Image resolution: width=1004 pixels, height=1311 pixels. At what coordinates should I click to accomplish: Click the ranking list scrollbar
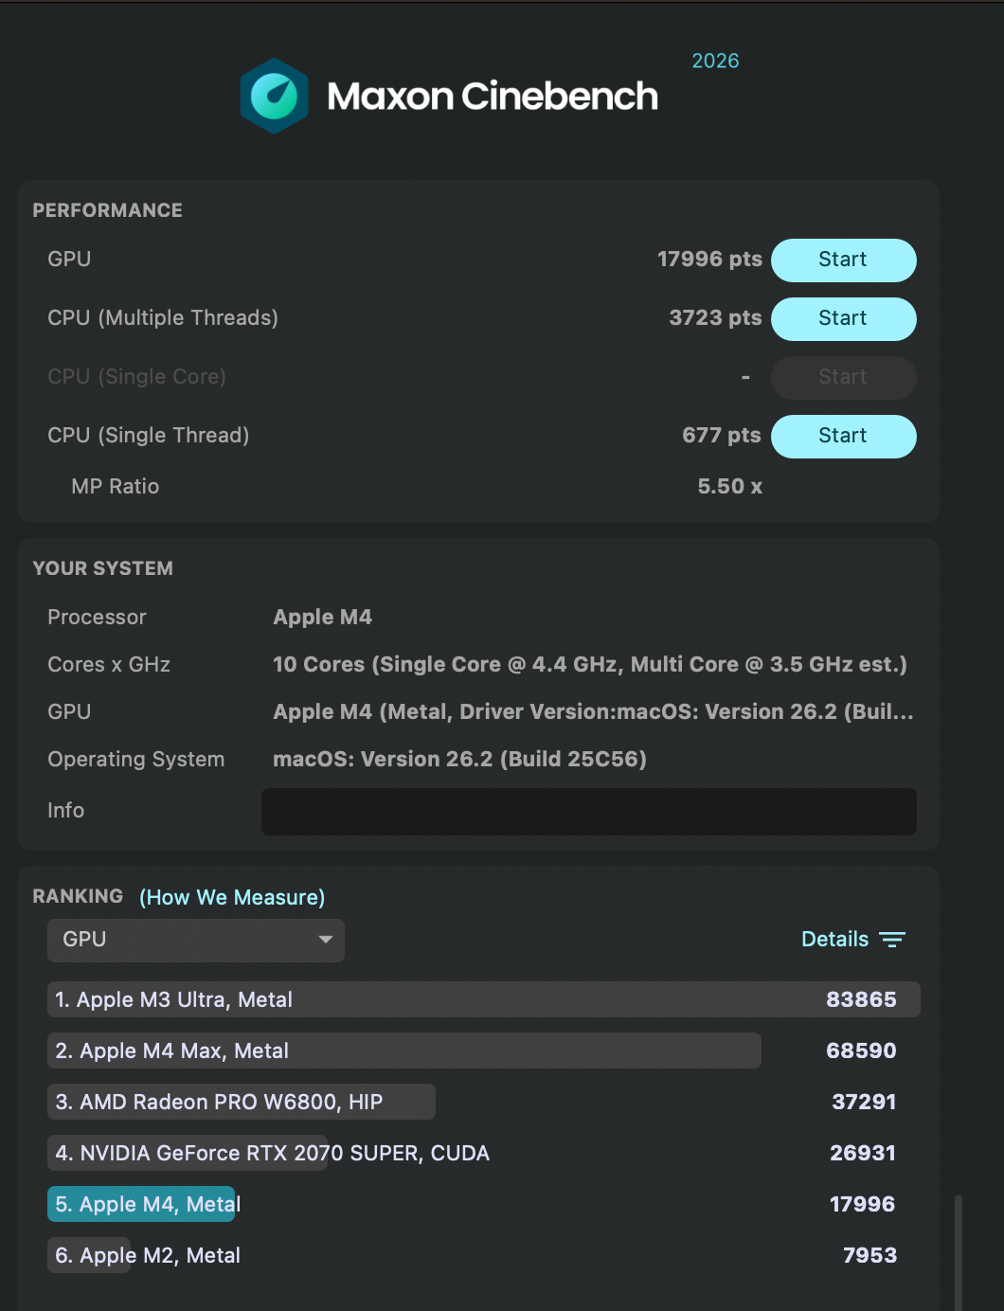pyautogui.click(x=958, y=1250)
